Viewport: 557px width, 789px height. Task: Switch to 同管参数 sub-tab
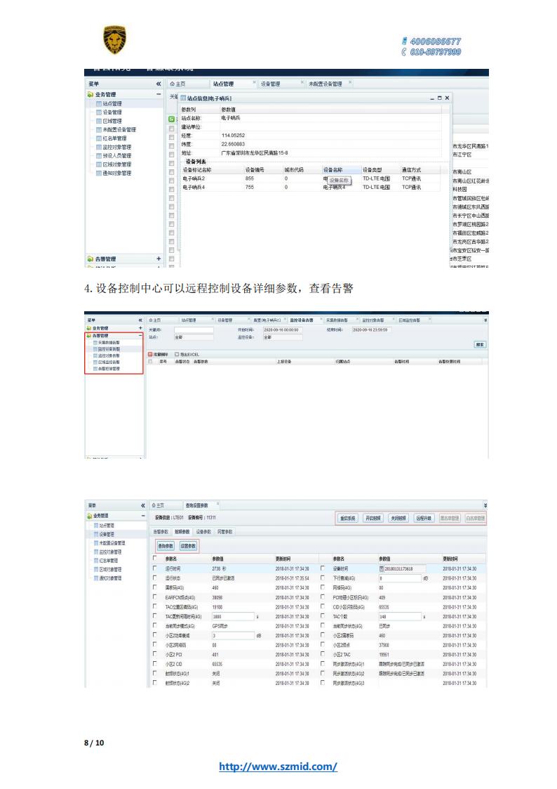(x=224, y=531)
